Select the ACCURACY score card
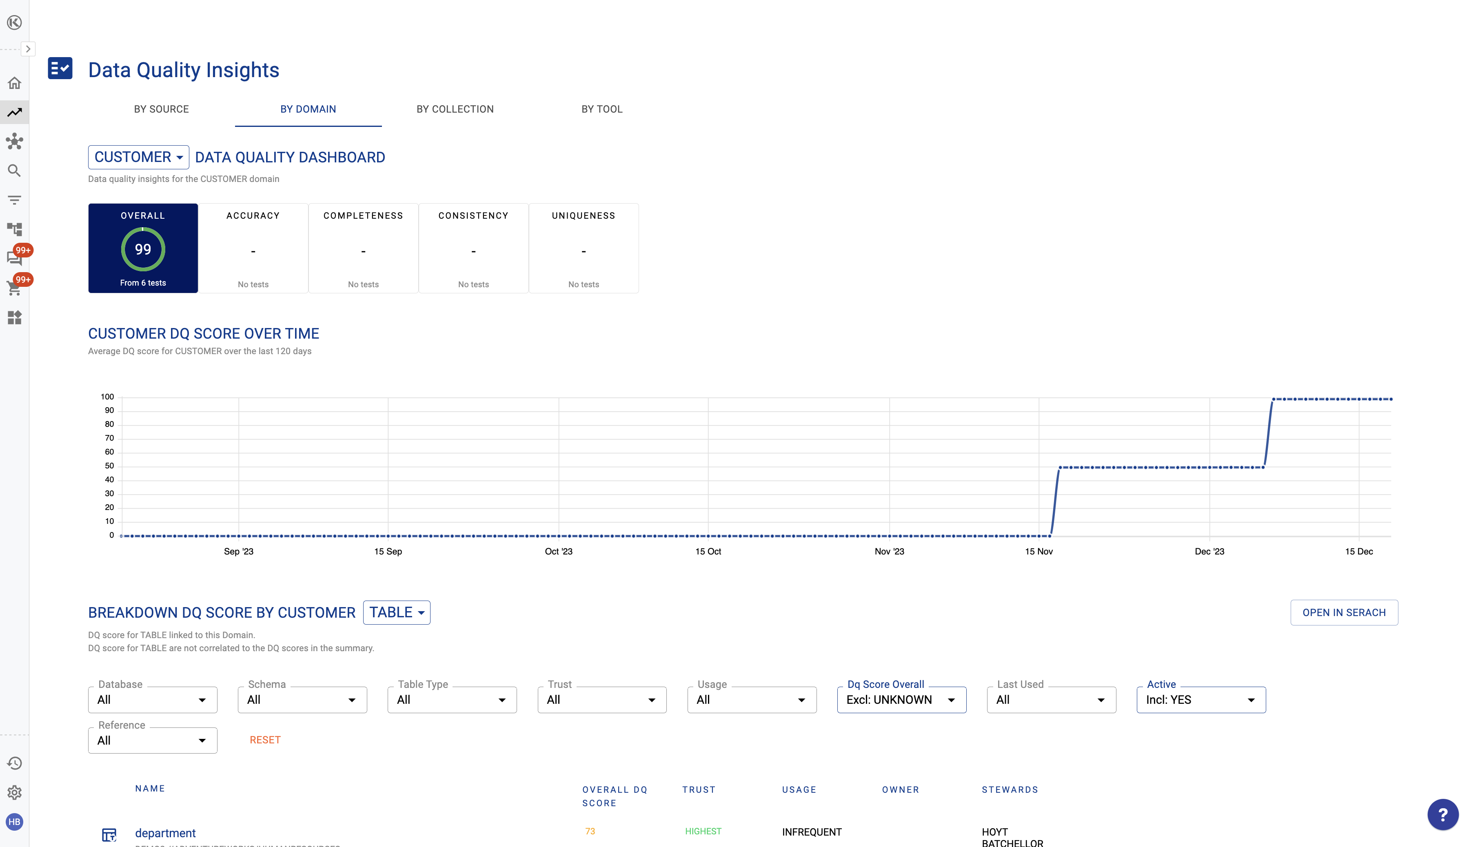1469x847 pixels. click(253, 248)
